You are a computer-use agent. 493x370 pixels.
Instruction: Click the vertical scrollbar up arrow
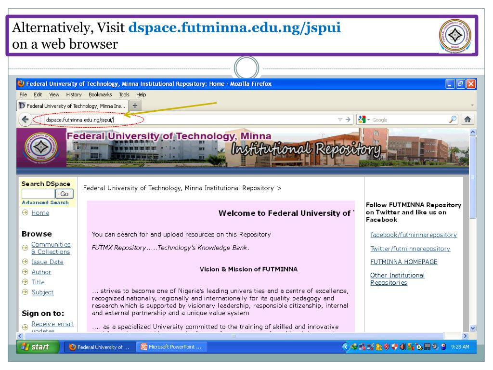pos(473,132)
